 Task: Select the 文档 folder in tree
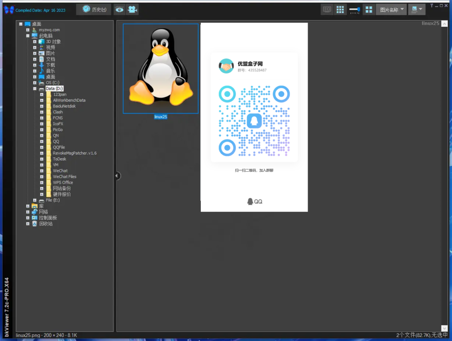coord(50,59)
